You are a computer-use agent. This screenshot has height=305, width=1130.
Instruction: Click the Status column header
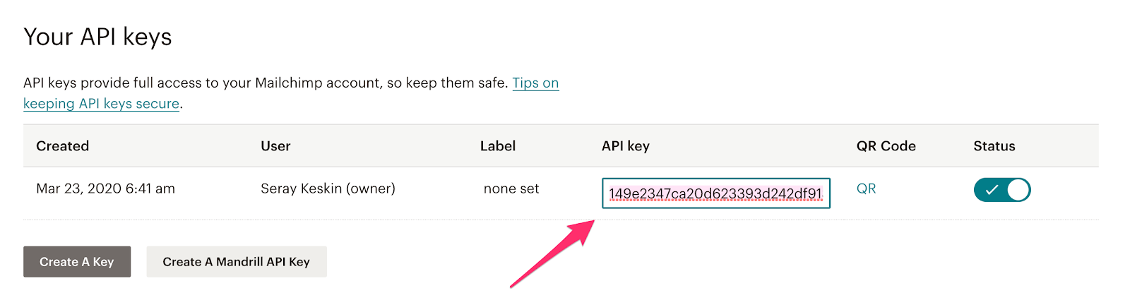[x=994, y=146]
